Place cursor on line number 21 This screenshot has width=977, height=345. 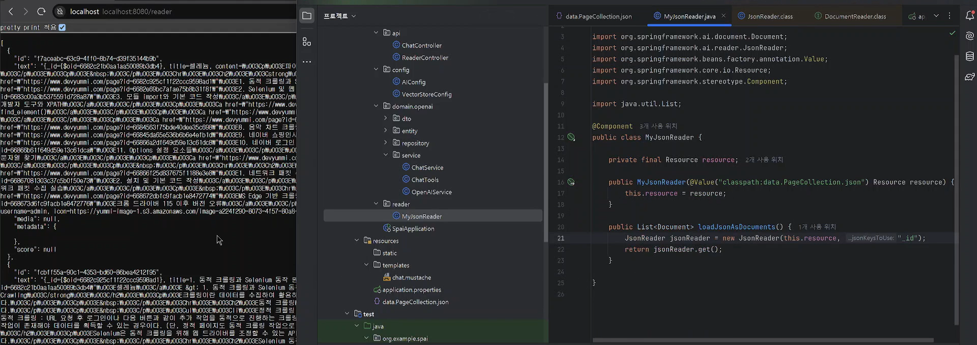560,238
